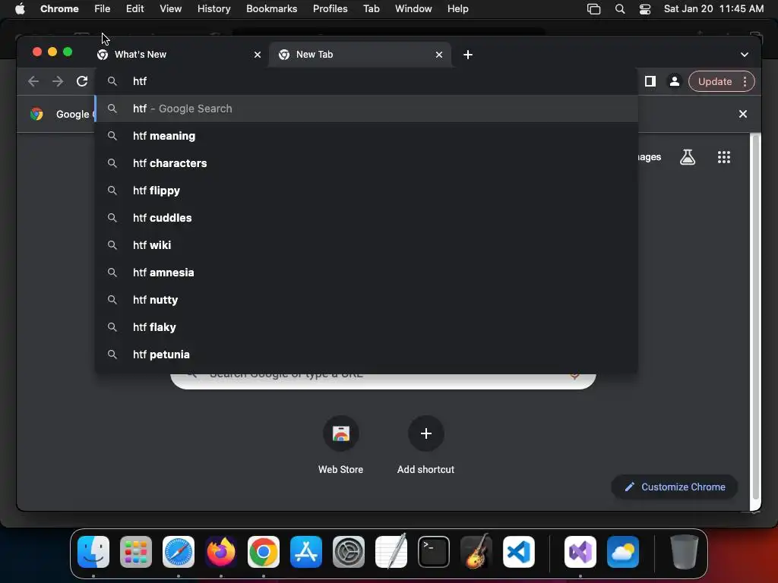Open the Weather app in the dock
Image resolution: width=778 pixels, height=583 pixels.
pos(623,552)
